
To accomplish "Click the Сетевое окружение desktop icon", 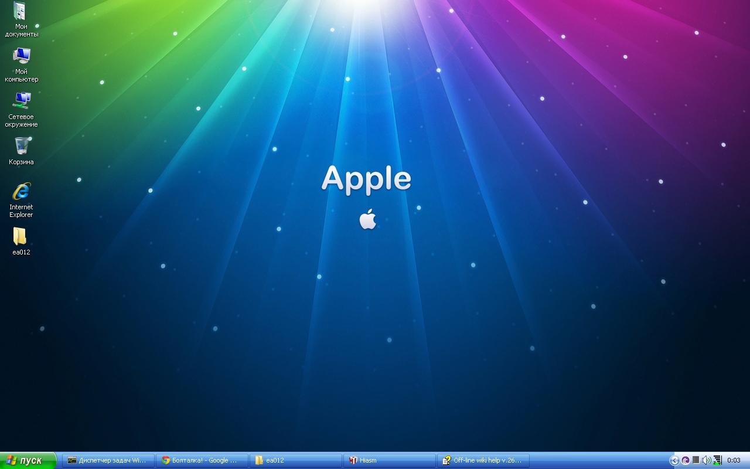I will point(21,102).
